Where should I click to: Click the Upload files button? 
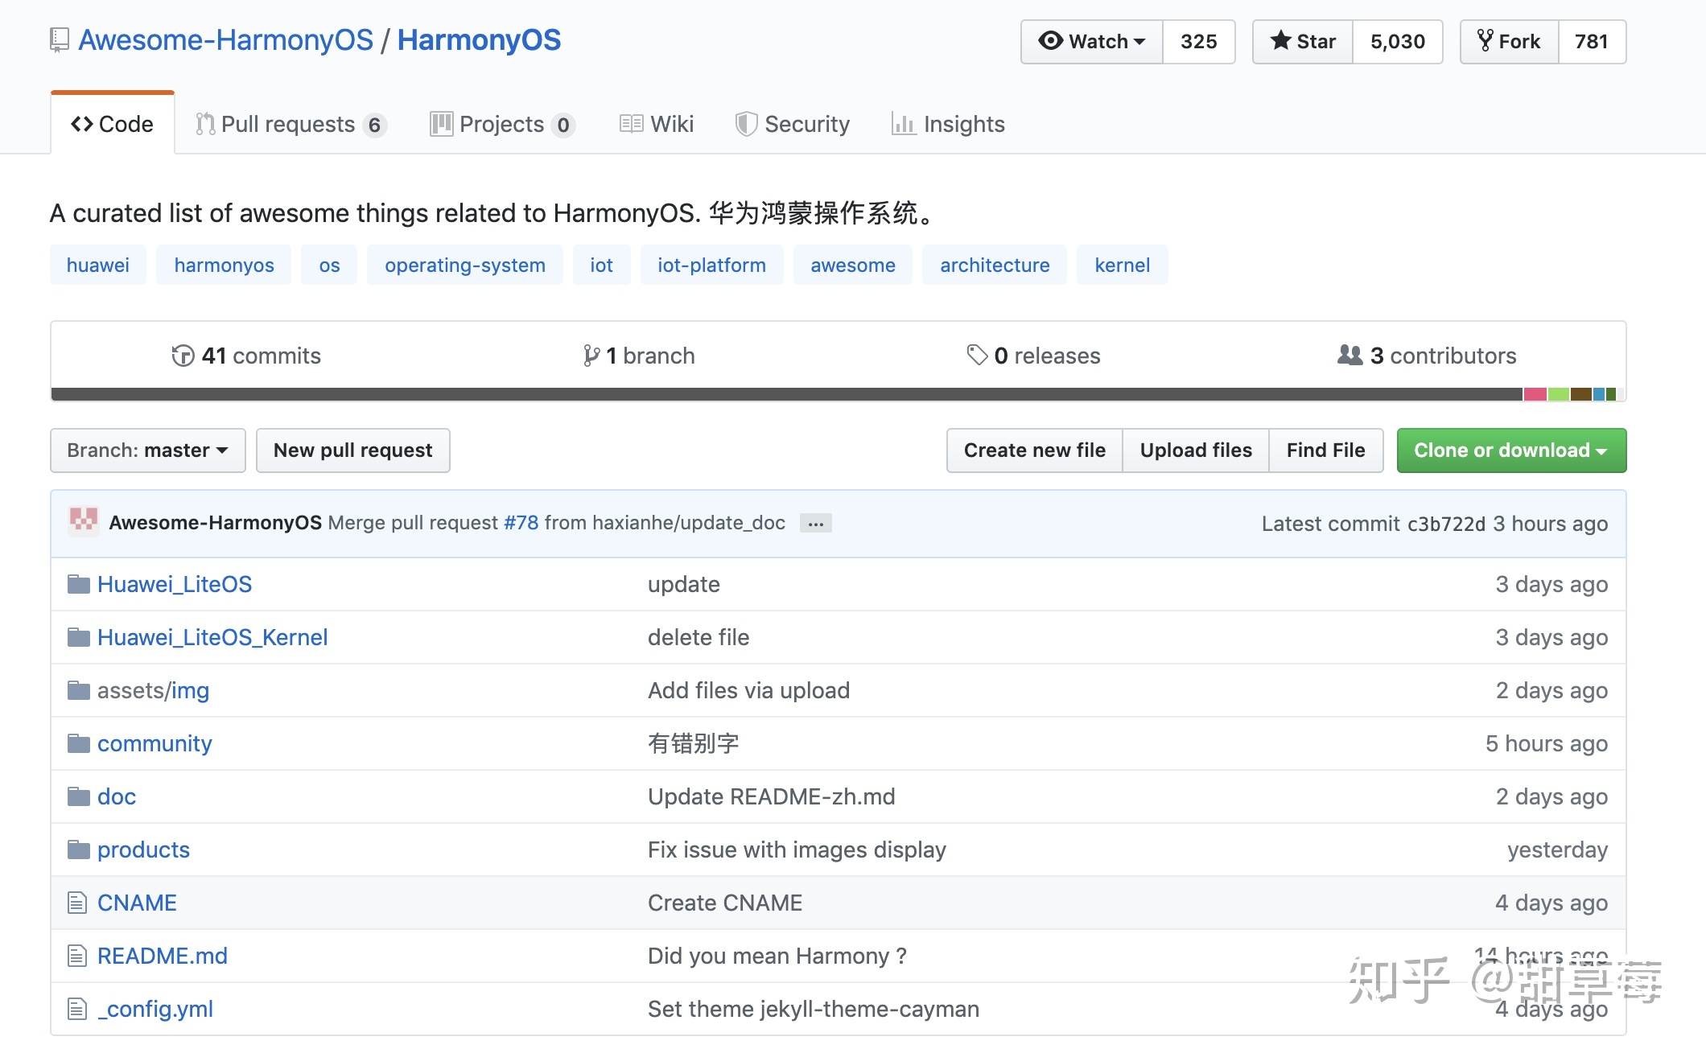(x=1196, y=450)
